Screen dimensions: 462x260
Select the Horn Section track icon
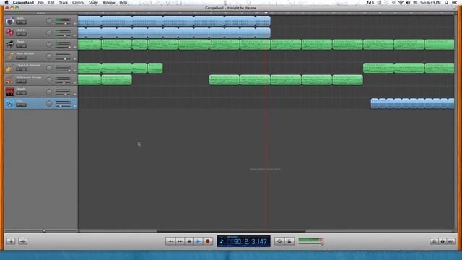9,56
